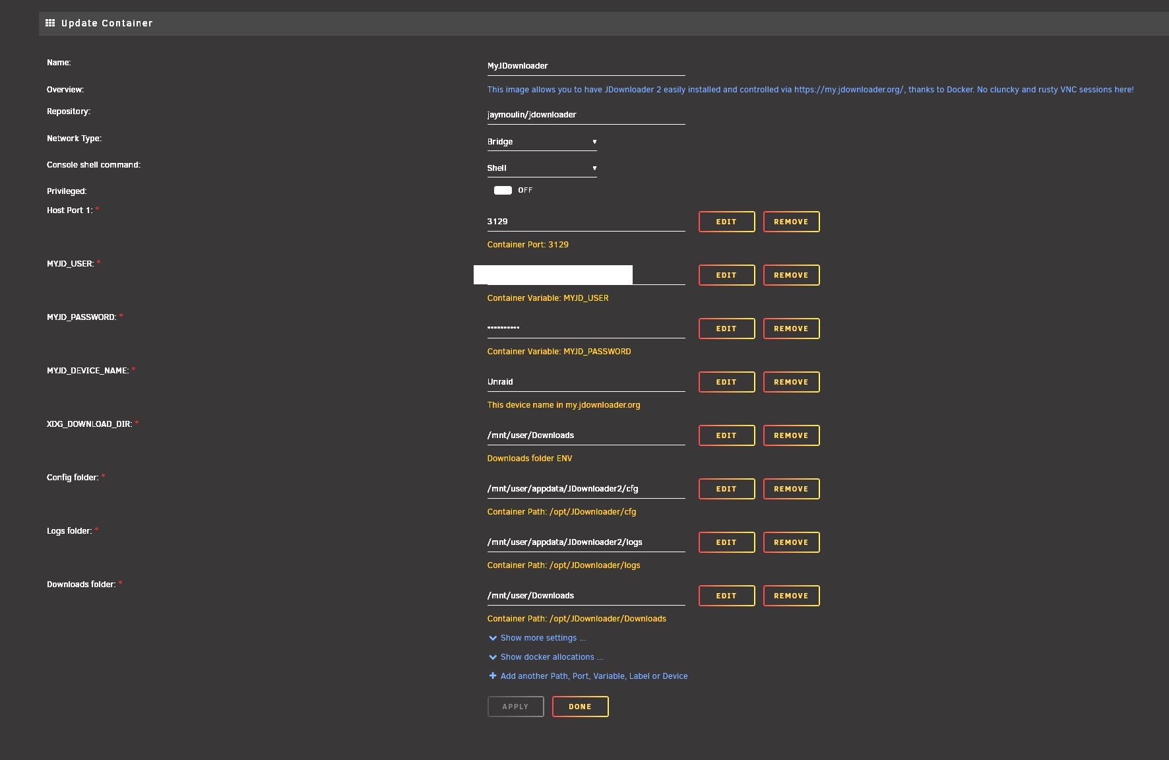
Task: Remove the MYJD_DEVICE_NAME variable
Action: tap(791, 382)
